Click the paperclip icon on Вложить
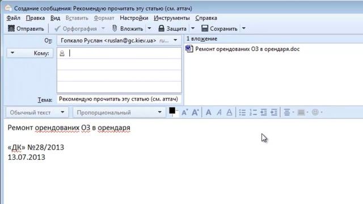This screenshot has height=204, width=363. pyautogui.click(x=115, y=28)
